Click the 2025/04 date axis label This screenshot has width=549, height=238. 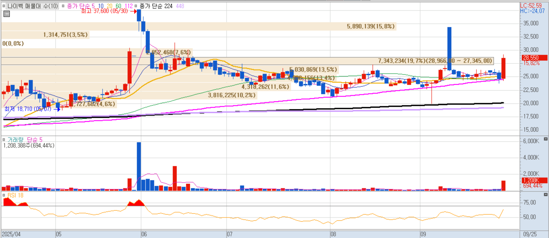point(11,234)
